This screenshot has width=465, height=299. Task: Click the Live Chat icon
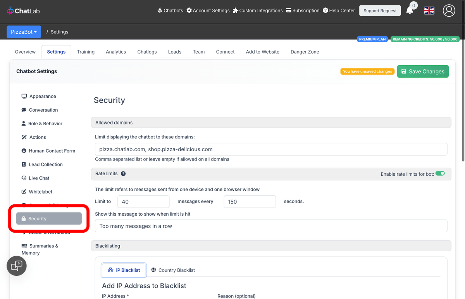24,178
